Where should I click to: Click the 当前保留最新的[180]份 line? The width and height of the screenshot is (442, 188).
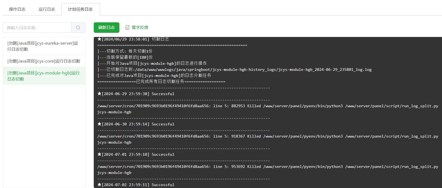pyautogui.click(x=125, y=57)
